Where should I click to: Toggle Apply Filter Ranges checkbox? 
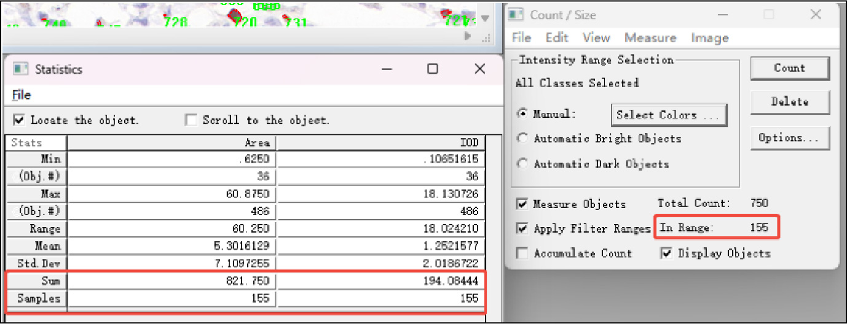522,228
